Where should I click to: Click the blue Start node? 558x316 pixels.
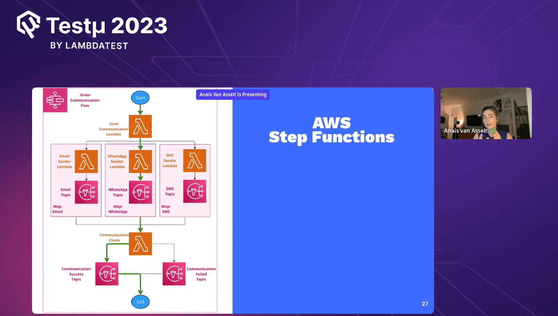pos(140,98)
